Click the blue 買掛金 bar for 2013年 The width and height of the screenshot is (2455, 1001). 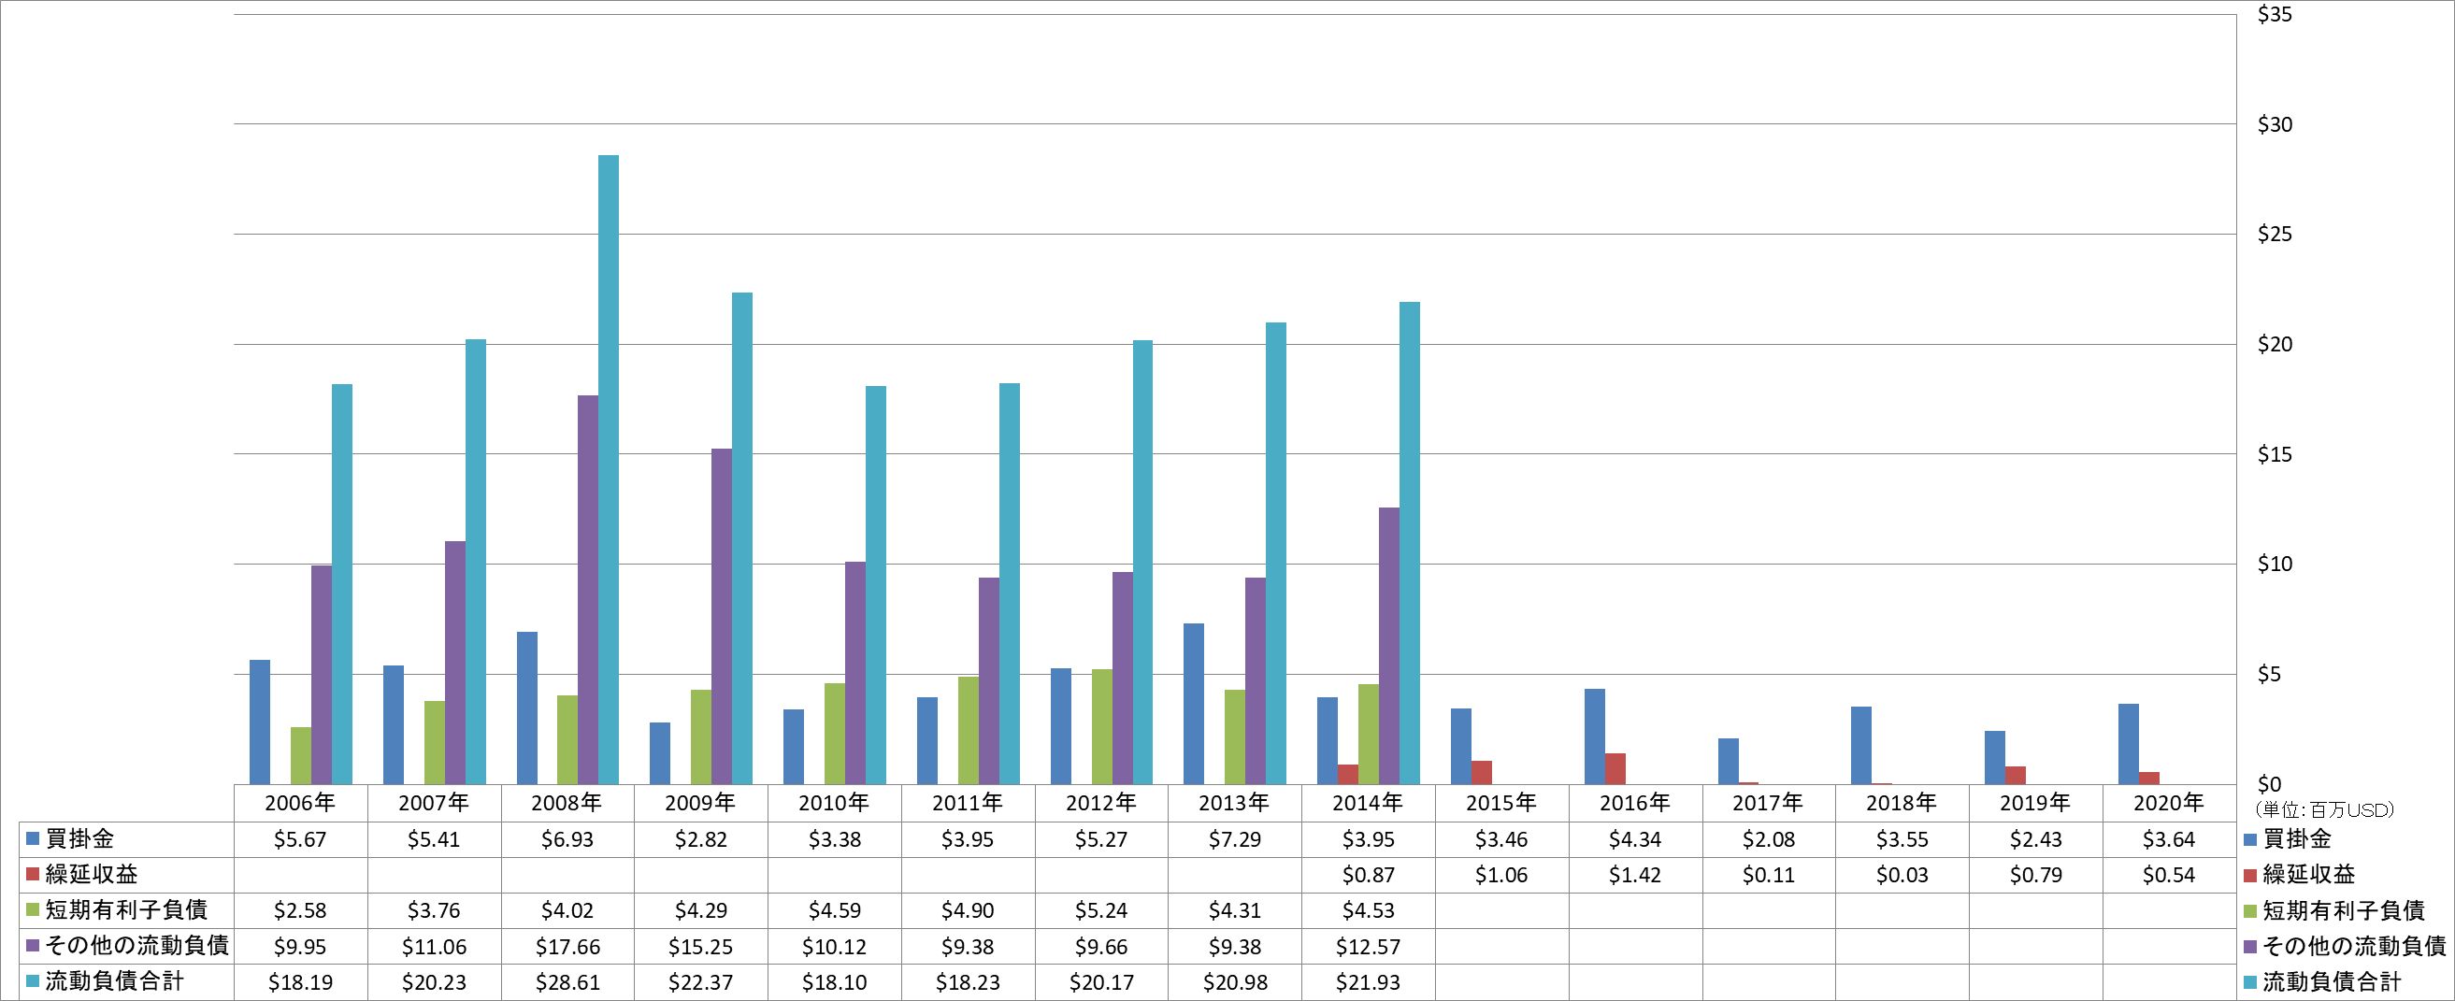(1193, 705)
